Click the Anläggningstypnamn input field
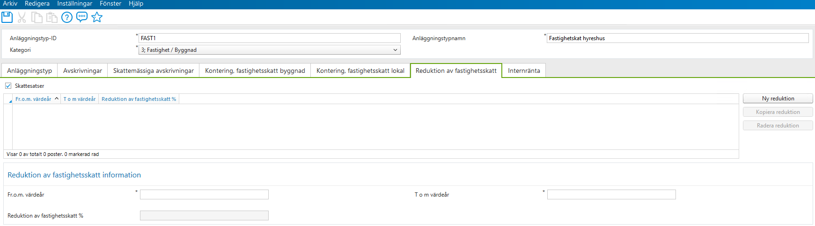This screenshot has height=226, width=815. point(677,38)
